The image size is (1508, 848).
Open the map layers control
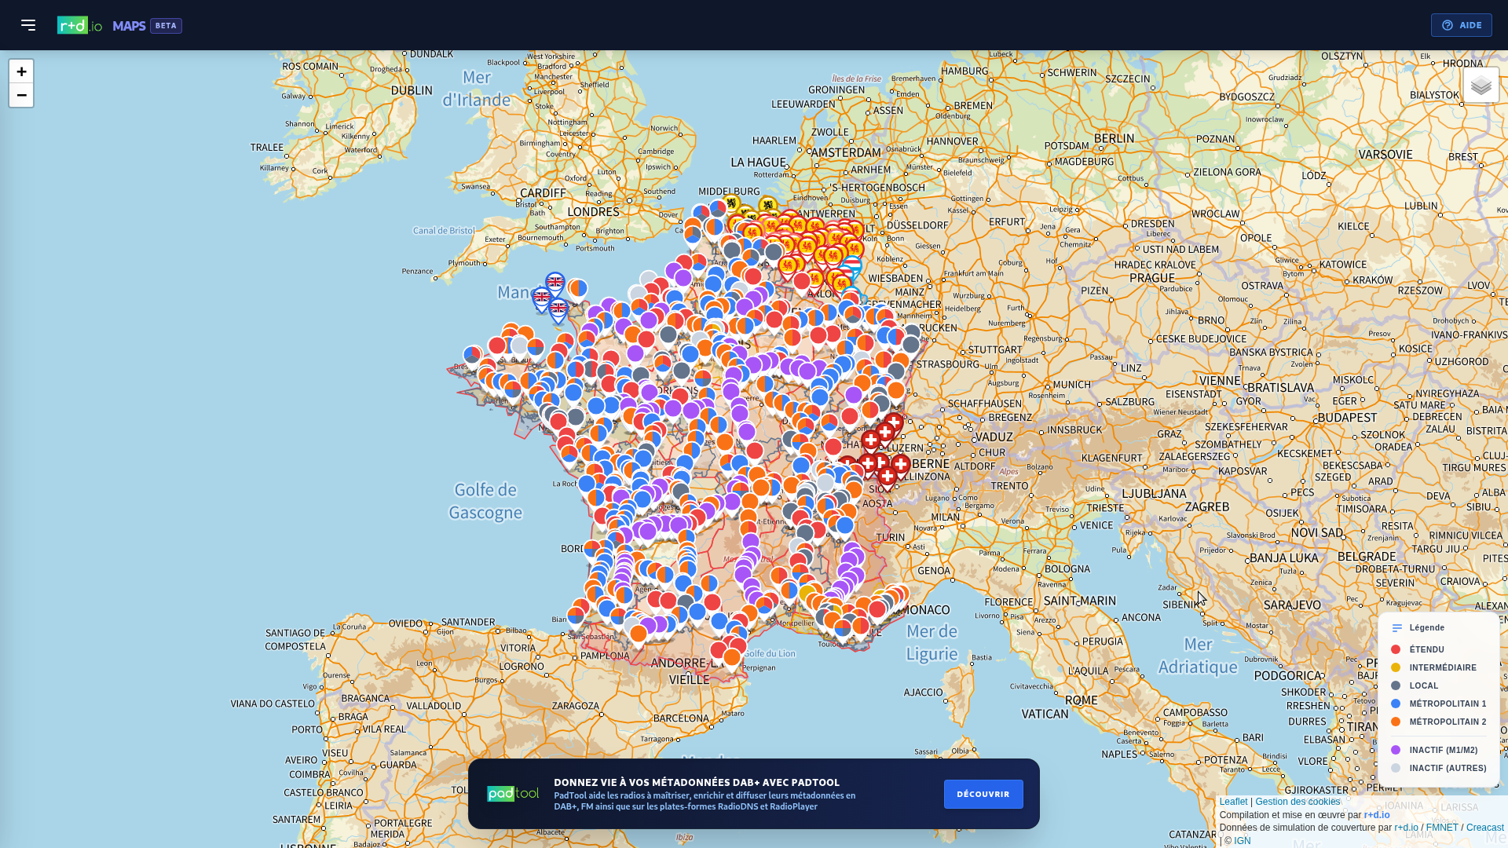[x=1481, y=85]
